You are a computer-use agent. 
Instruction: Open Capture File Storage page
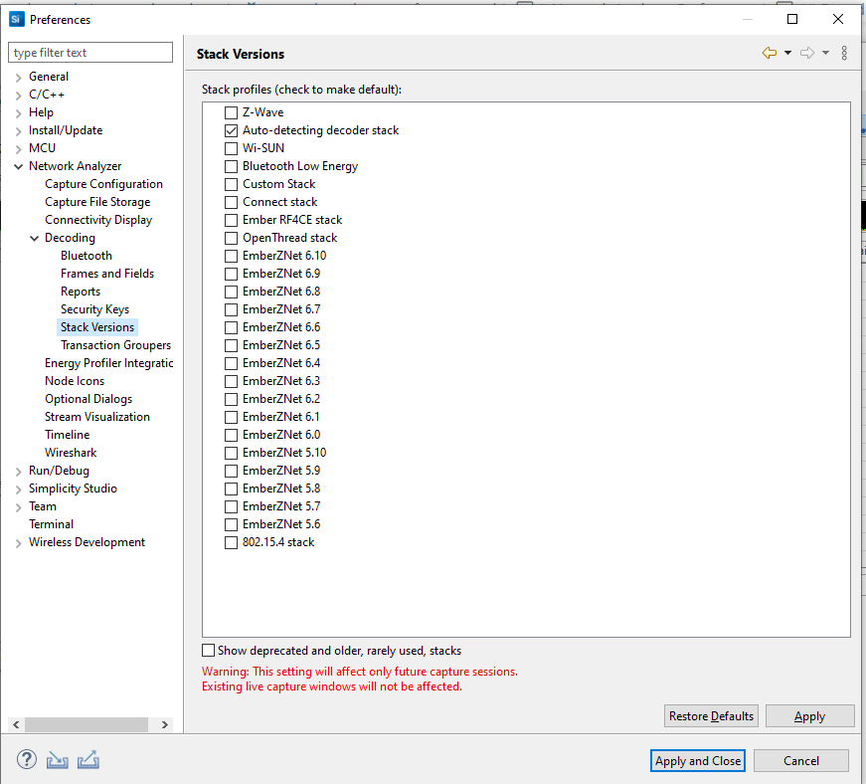[97, 202]
